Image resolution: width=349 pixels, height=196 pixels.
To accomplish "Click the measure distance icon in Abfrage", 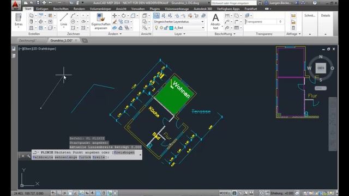I will (293, 16).
